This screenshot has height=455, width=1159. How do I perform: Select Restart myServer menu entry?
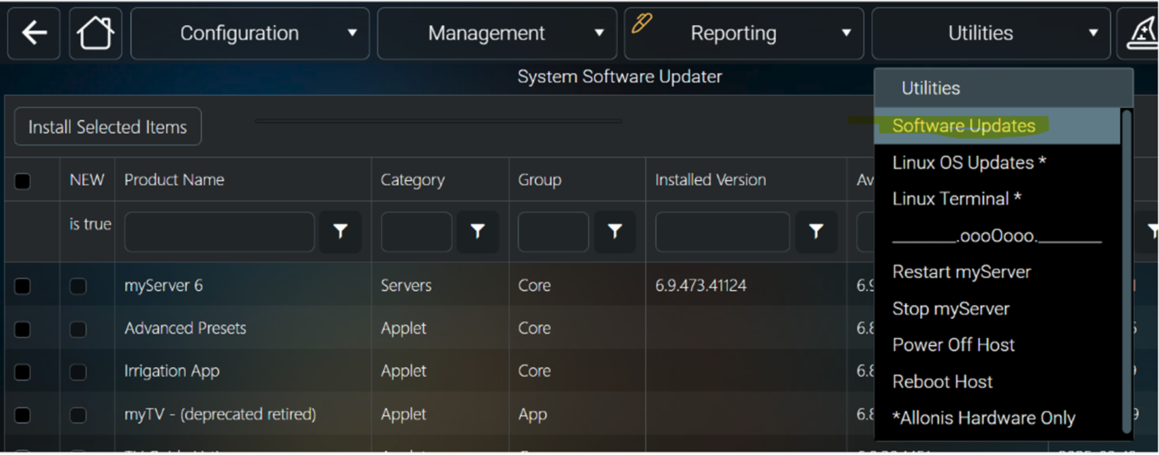[997, 272]
